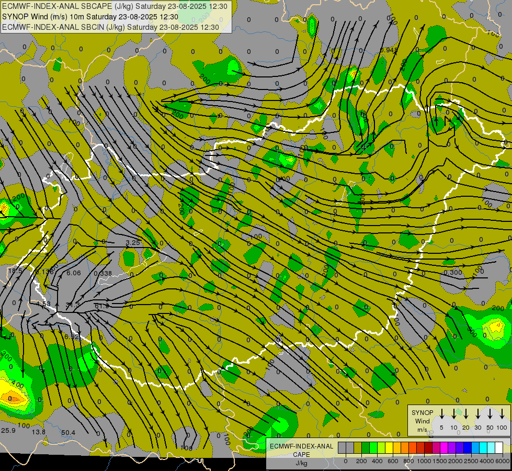Click the 100 m/s wind arrow in legend
Image resolution: width=512 pixels, height=471 pixels.
[x=502, y=413]
